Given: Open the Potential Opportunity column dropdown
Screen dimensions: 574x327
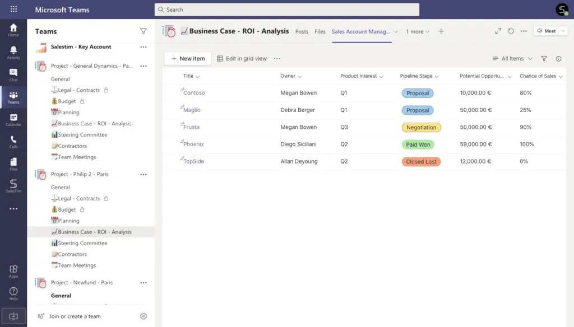Looking at the screenshot, I should (510, 77).
